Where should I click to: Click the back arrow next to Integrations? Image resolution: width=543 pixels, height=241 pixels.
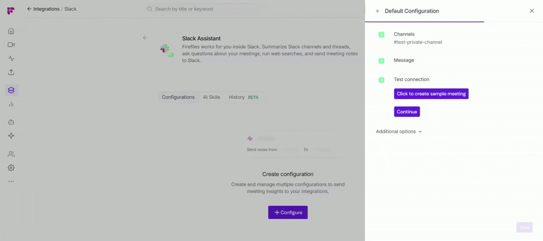coord(29,9)
